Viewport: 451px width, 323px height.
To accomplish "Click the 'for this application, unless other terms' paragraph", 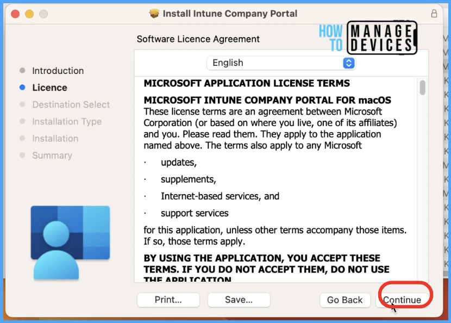I will pyautogui.click(x=275, y=235).
